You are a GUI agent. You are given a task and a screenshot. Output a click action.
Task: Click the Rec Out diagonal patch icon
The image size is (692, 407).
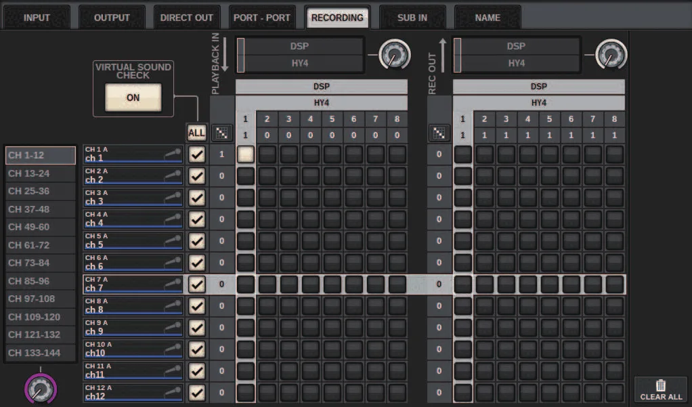click(x=439, y=133)
